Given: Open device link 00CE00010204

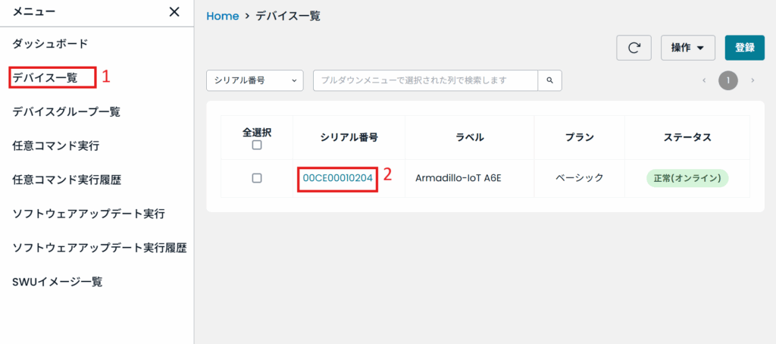Looking at the screenshot, I should 338,178.
